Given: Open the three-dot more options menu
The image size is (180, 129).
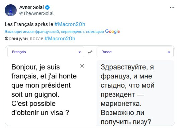Looking at the screenshot, I should [172, 8].
